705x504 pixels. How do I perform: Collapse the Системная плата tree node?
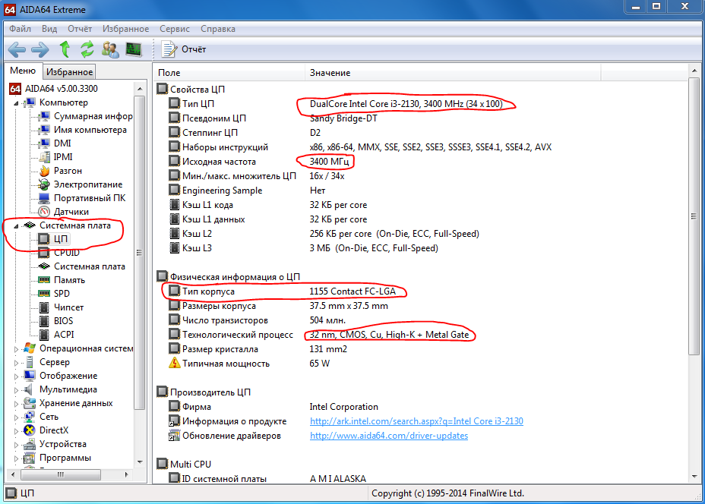(x=17, y=225)
